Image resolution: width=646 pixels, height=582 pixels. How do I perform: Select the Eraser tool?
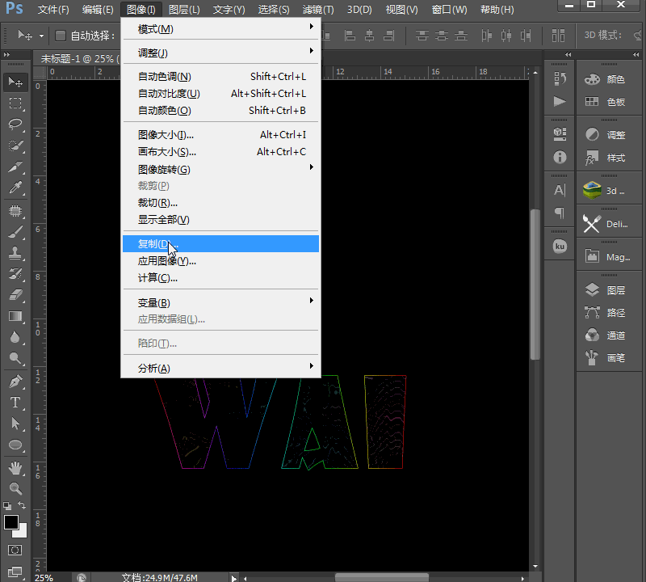pyautogui.click(x=15, y=295)
